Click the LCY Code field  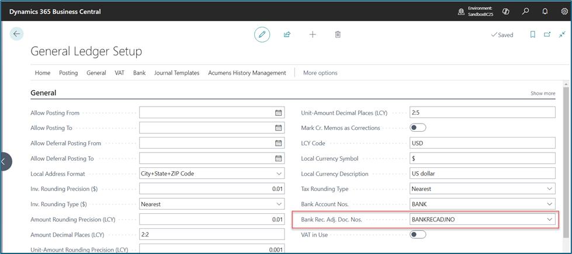(x=483, y=143)
